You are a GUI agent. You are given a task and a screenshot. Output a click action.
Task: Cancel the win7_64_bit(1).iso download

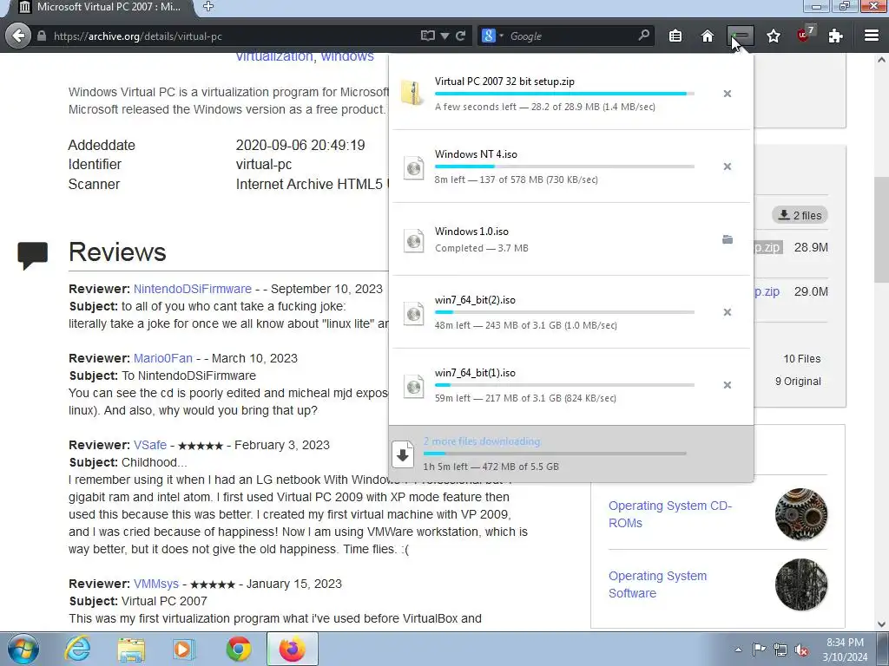[727, 385]
